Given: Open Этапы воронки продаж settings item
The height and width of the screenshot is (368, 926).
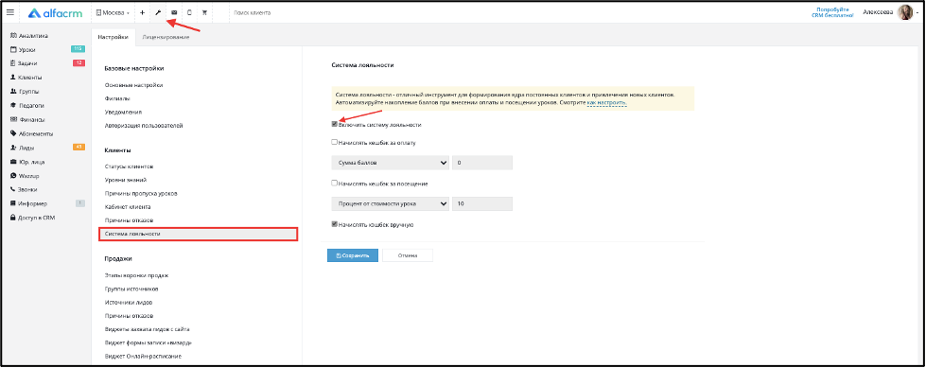Looking at the screenshot, I should point(136,275).
